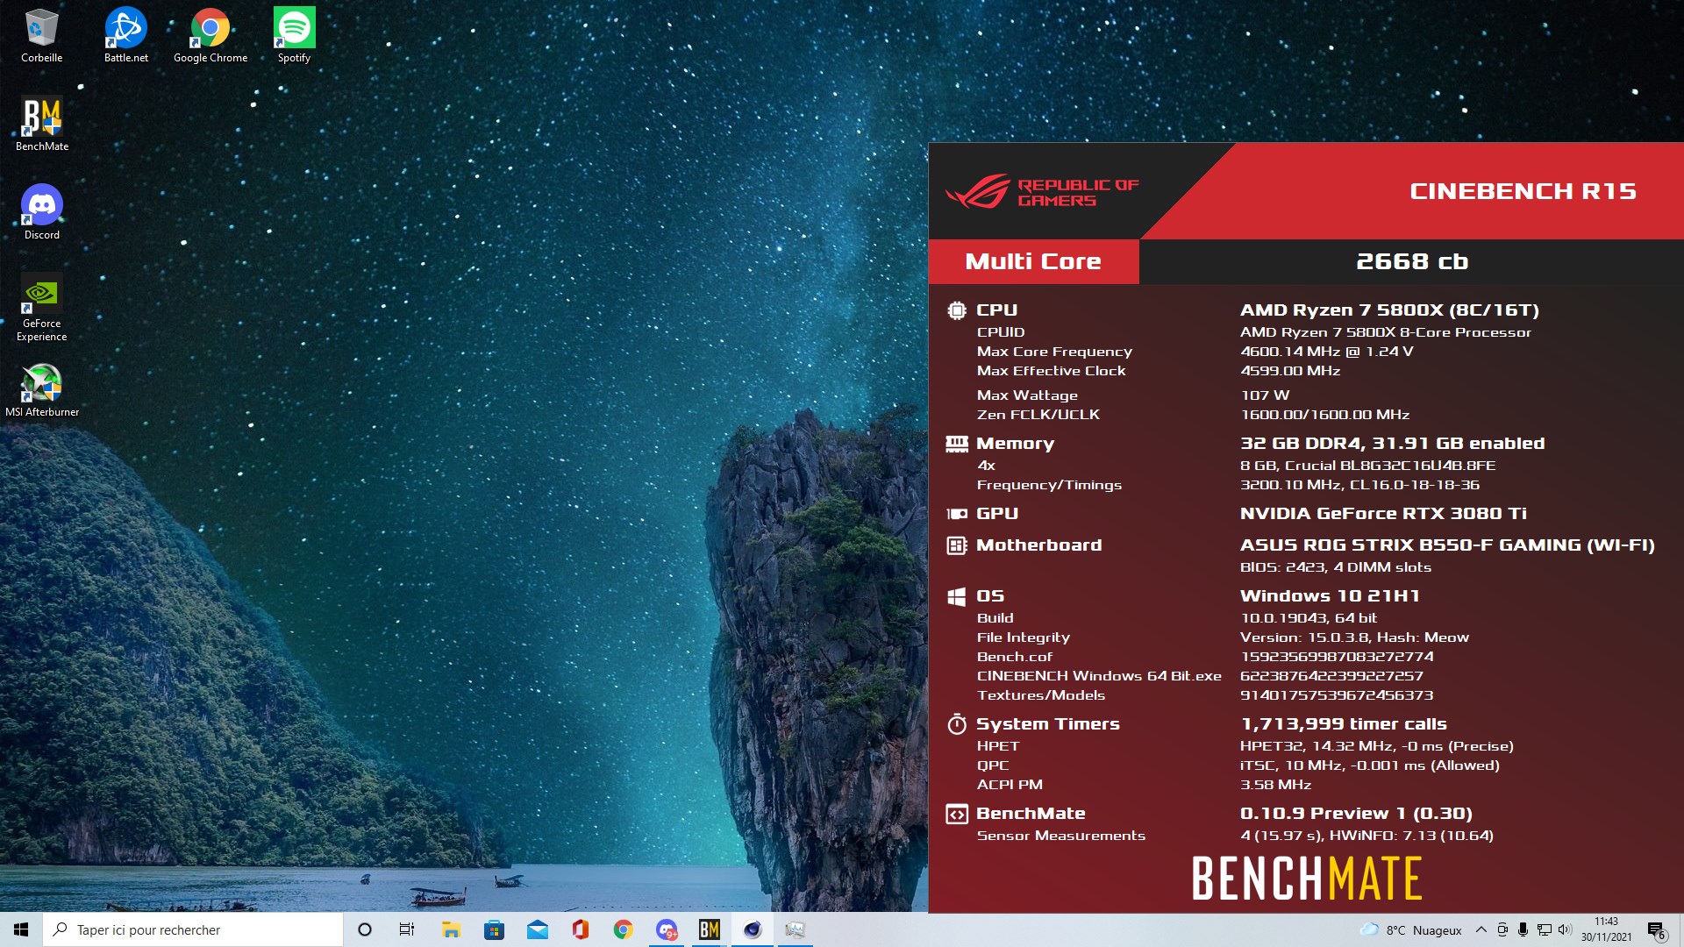Open the Discord desktop shortcut
Screen dimensions: 1684x947
point(41,213)
